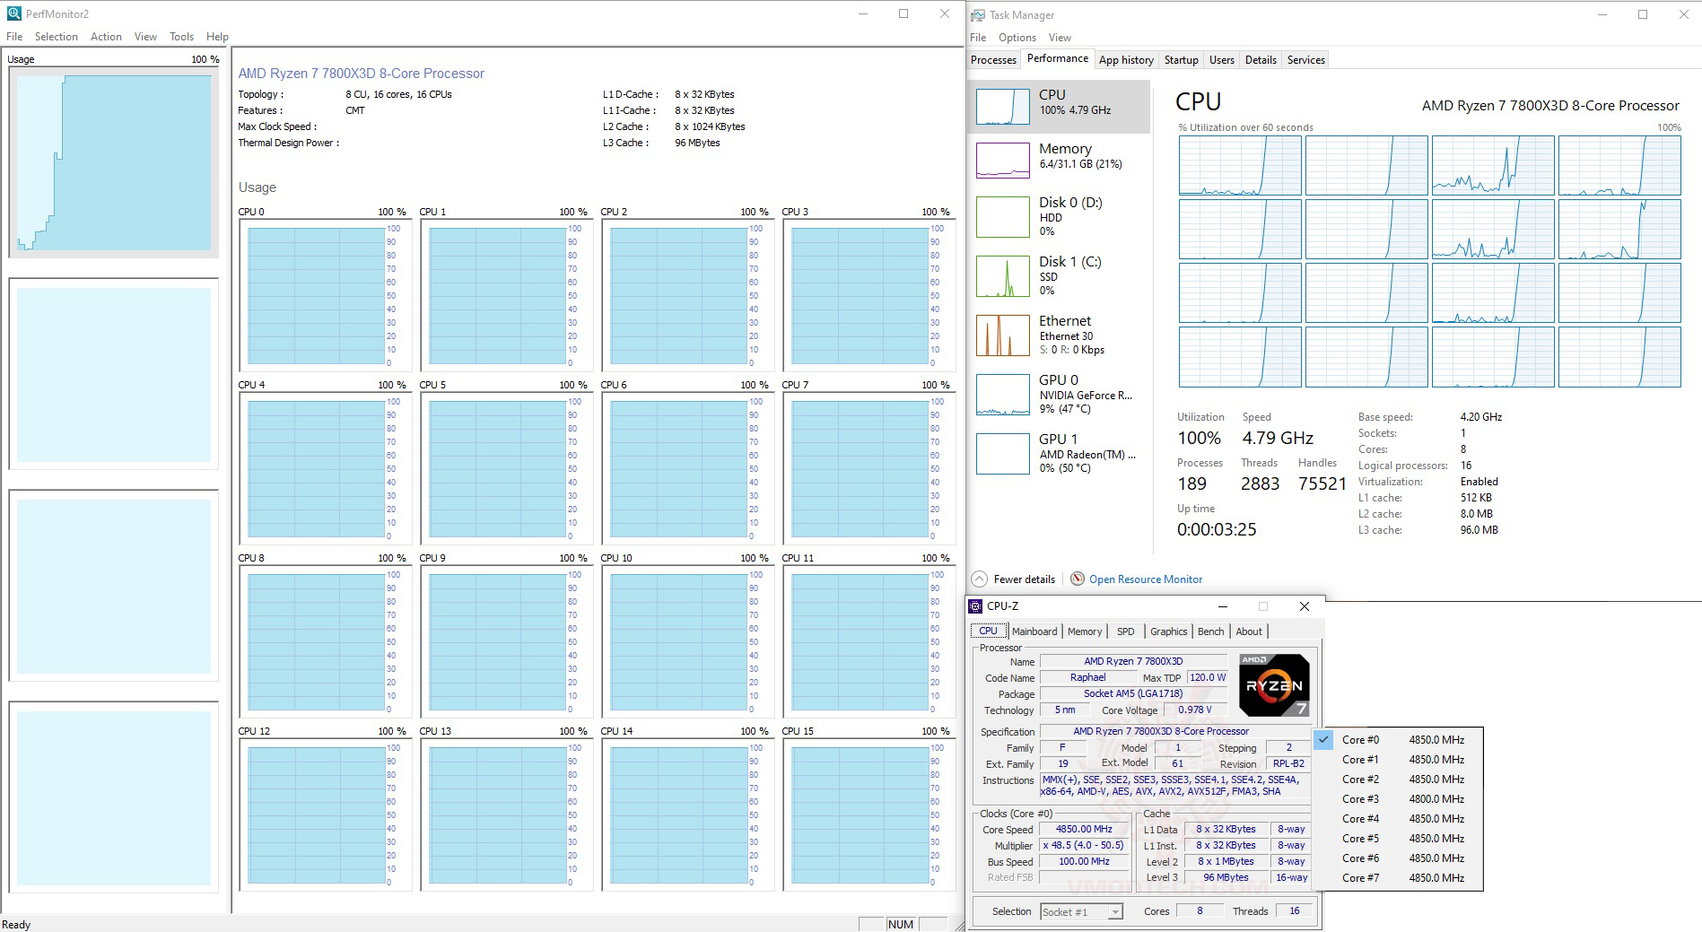Select the GPU 1 AMD Radeon thumbnail graph
The height and width of the screenshot is (932, 1702).
click(x=1002, y=454)
